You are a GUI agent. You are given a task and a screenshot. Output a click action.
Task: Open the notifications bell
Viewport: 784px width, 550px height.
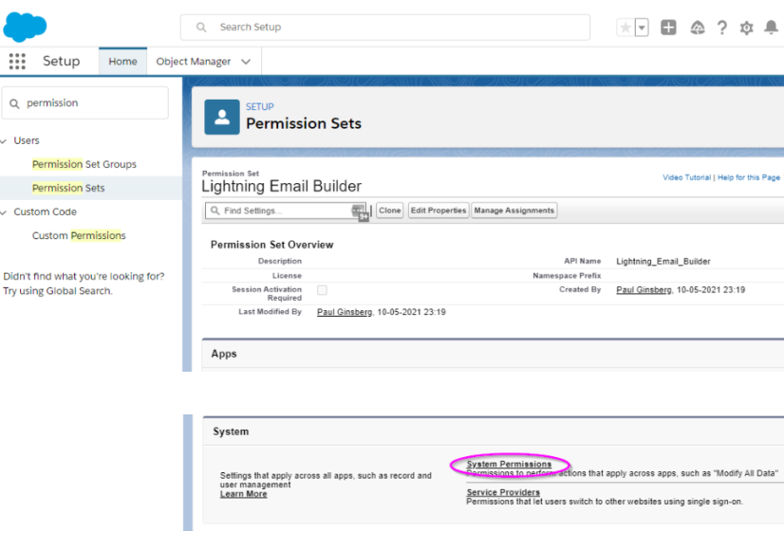point(771,27)
